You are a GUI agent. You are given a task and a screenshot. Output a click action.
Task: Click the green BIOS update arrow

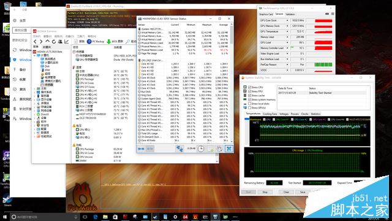pyautogui.click(x=109, y=42)
